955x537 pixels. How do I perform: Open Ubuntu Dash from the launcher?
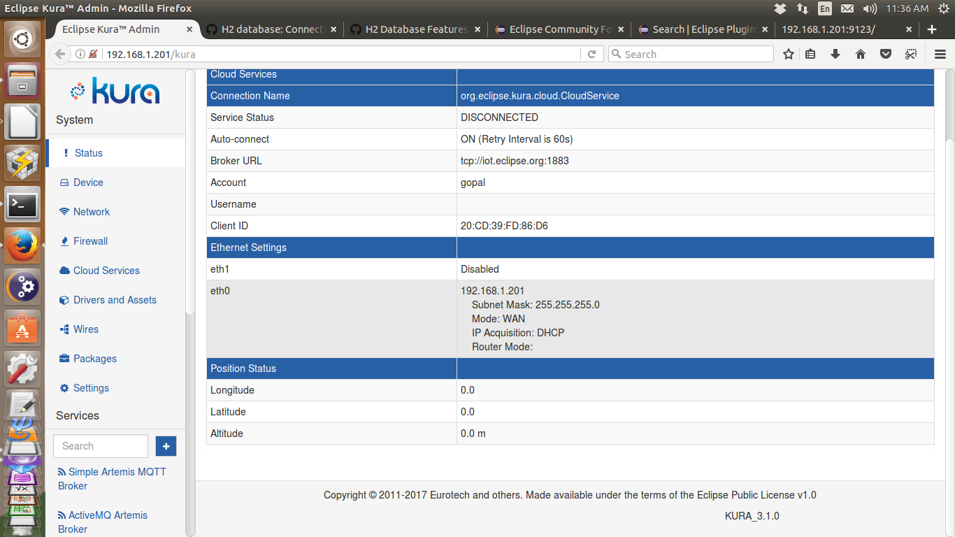pyautogui.click(x=23, y=41)
